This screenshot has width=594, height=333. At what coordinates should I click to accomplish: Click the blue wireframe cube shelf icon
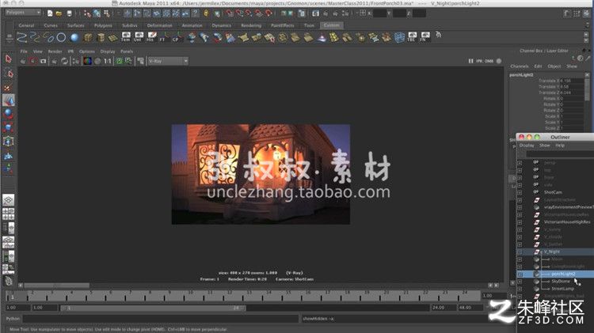pyautogui.click(x=399, y=37)
